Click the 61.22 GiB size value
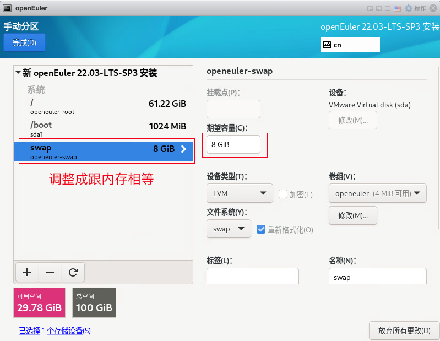440x341 pixels. pyautogui.click(x=167, y=104)
